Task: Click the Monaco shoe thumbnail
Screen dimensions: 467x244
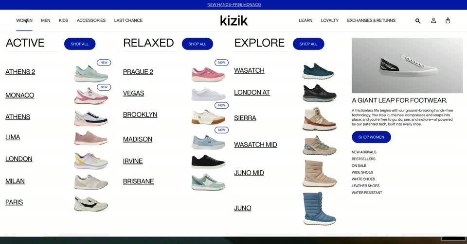Action: [91, 96]
